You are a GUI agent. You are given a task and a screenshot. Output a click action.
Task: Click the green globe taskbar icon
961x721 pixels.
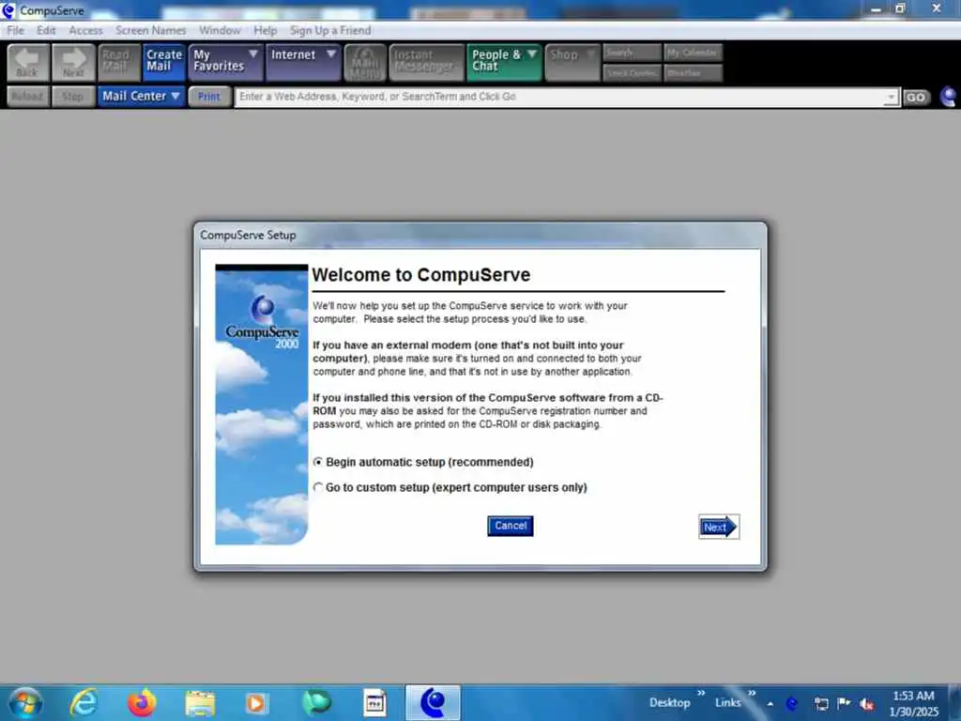[316, 702]
